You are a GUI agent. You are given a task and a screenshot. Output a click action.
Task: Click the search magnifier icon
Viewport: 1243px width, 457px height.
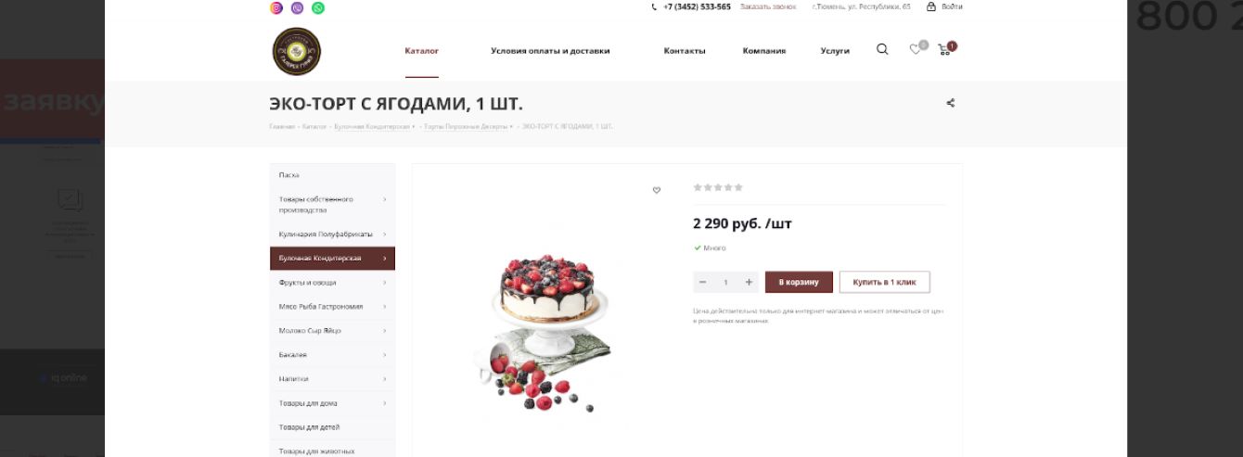(882, 49)
